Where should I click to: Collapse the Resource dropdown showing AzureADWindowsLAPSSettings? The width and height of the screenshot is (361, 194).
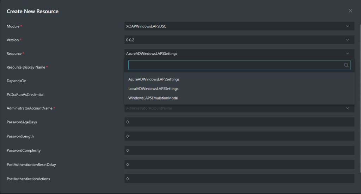pyautogui.click(x=239, y=53)
